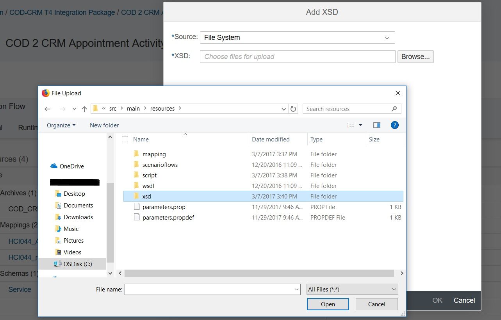Click New folder in the toolbar
Screen dimensions: 501x320
coord(104,125)
